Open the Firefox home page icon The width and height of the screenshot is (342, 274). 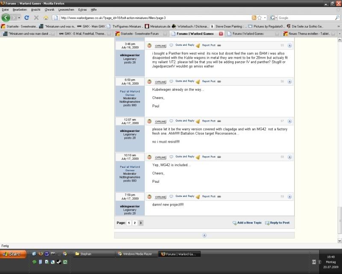pos(46,18)
